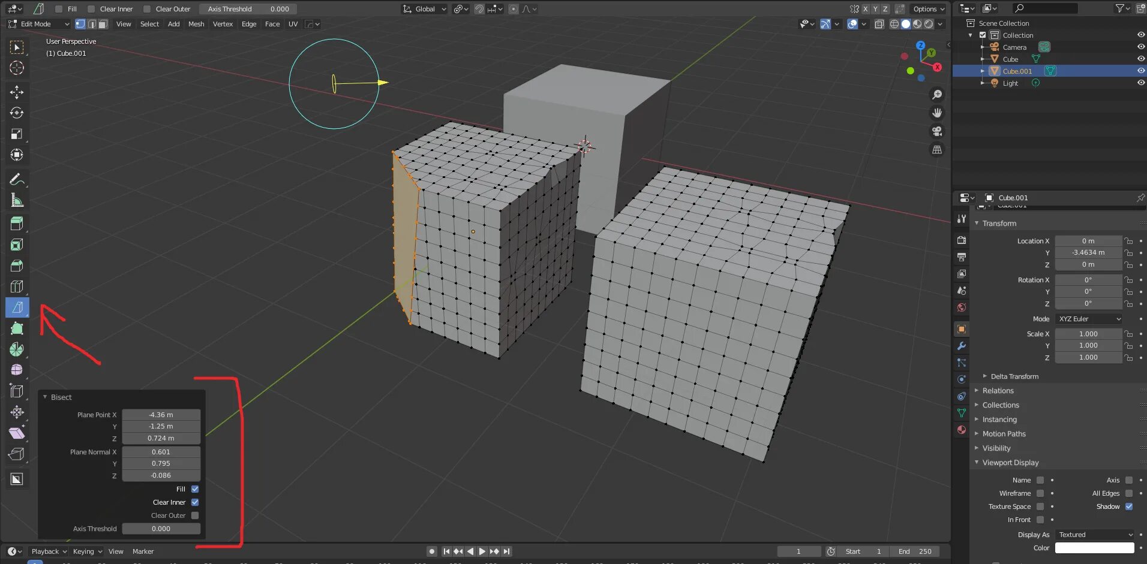Open the Select menu
This screenshot has width=1147, height=564.
149,24
